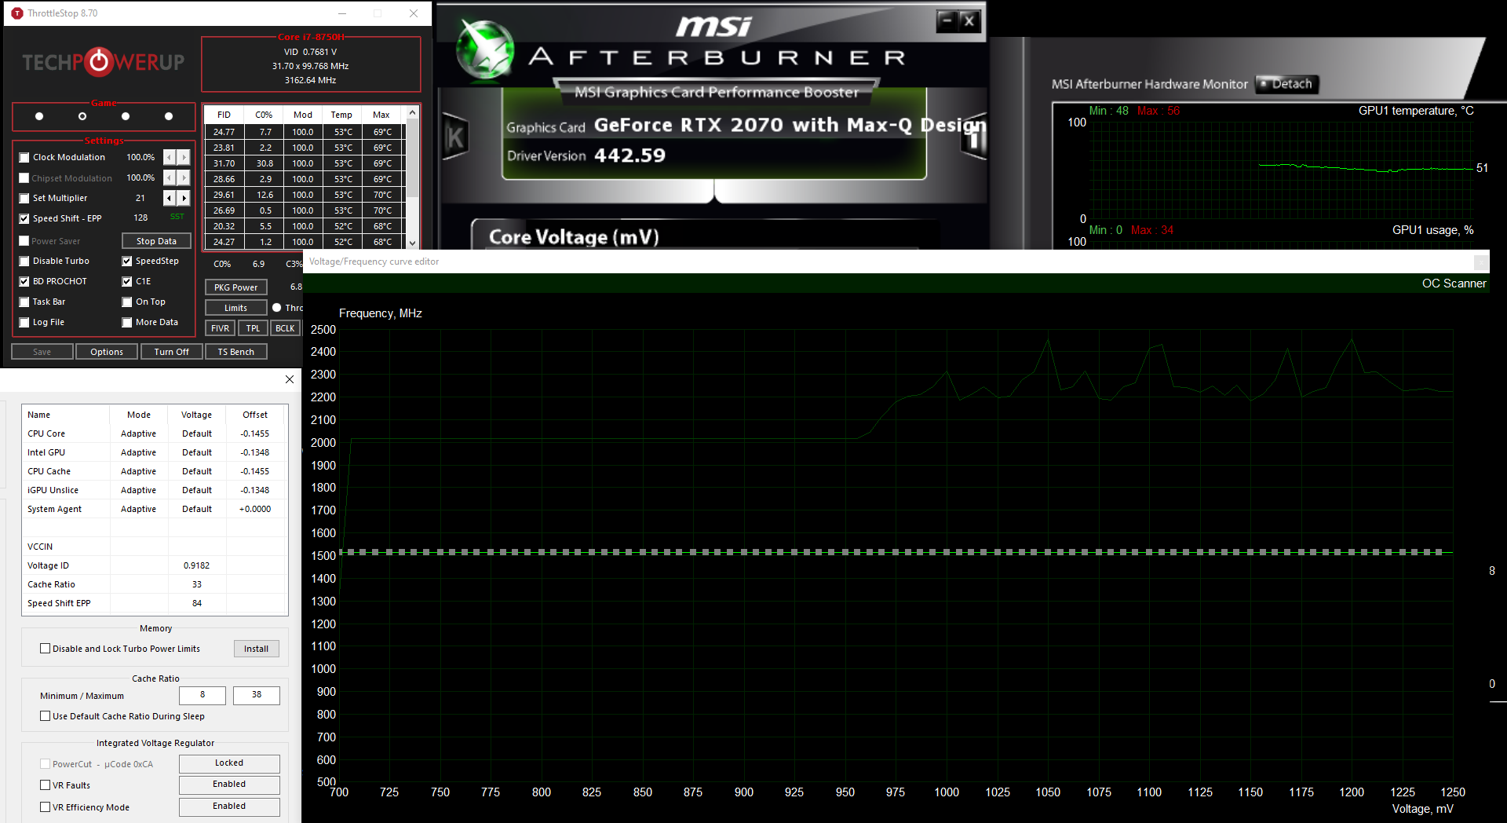Open the FIVR settings

(221, 328)
